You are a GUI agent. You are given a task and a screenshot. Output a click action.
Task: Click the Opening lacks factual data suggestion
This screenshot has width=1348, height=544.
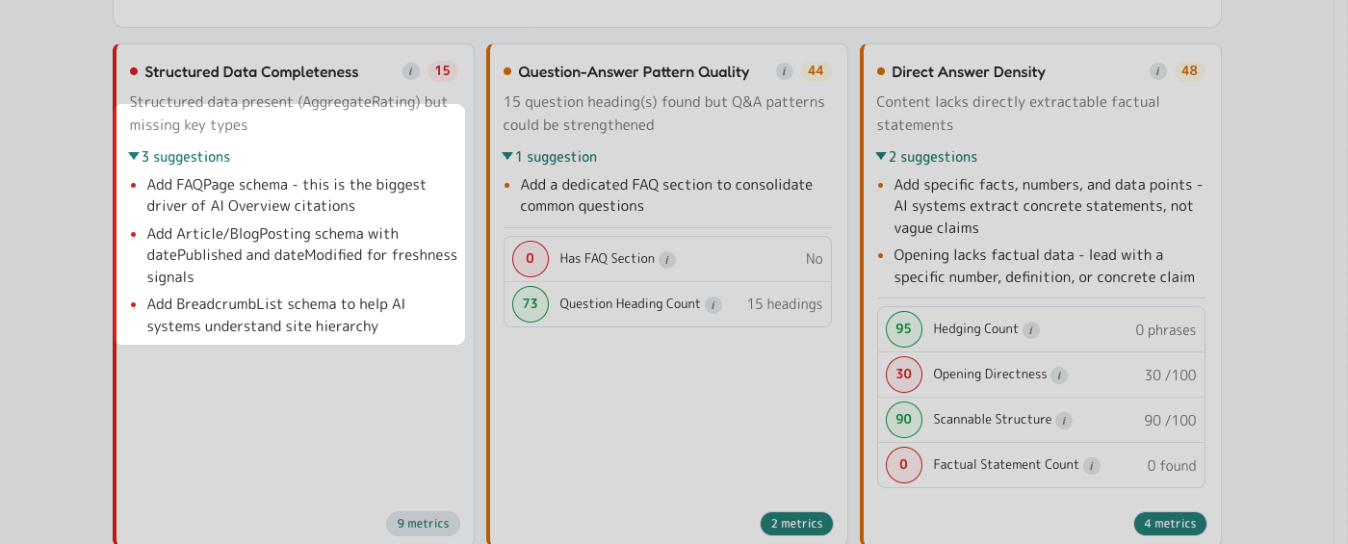point(1045,266)
